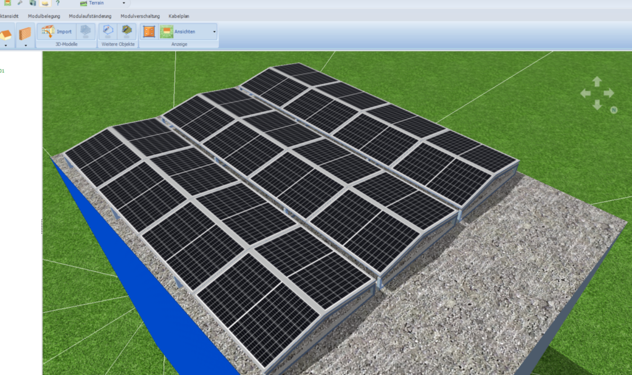Click the grey 3D mesh model icon
The image size is (632, 375).
coord(86,31)
